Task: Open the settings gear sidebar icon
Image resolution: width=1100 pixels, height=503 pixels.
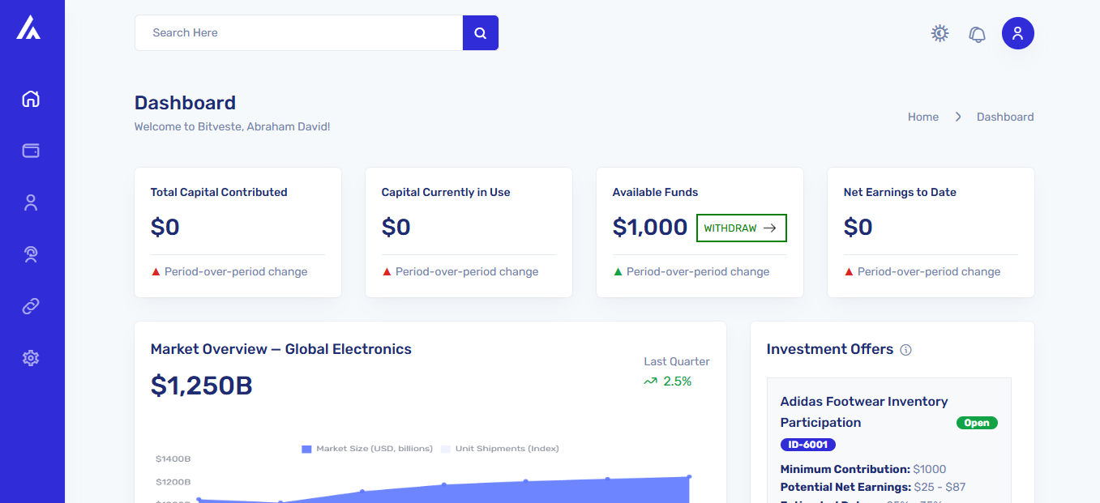Action: click(x=31, y=357)
